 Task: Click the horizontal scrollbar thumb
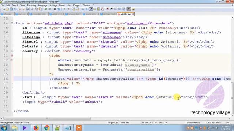coord(47,118)
